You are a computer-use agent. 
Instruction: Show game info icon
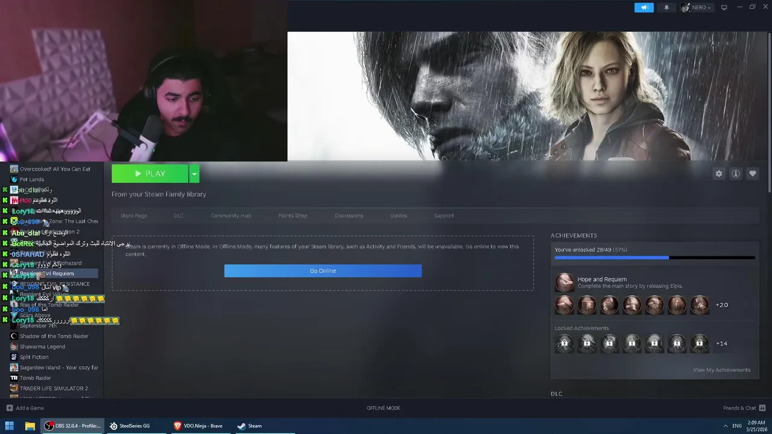tap(736, 174)
